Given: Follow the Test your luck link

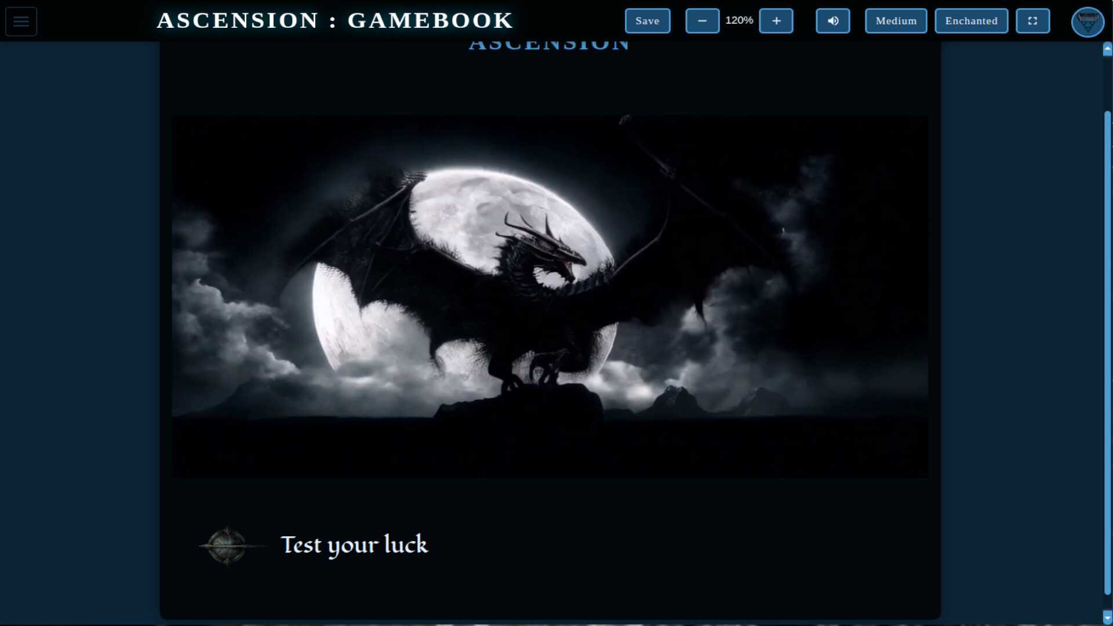Looking at the screenshot, I should (x=354, y=545).
